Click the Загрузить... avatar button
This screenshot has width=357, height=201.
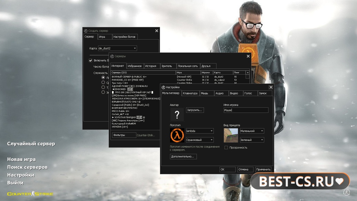[x=195, y=110]
